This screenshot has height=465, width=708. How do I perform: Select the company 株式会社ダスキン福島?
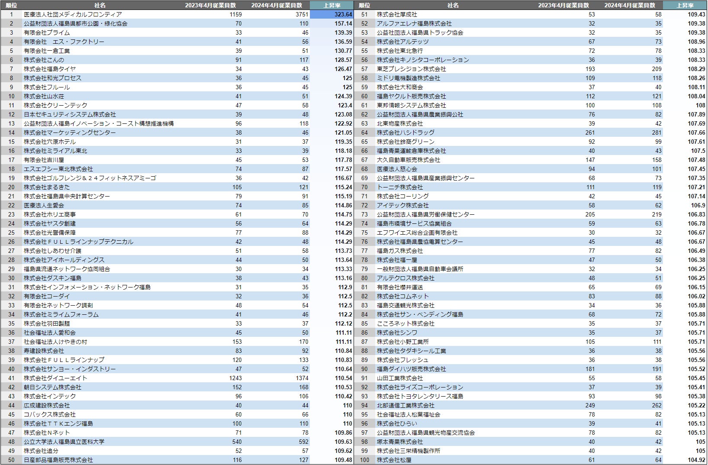52,278
